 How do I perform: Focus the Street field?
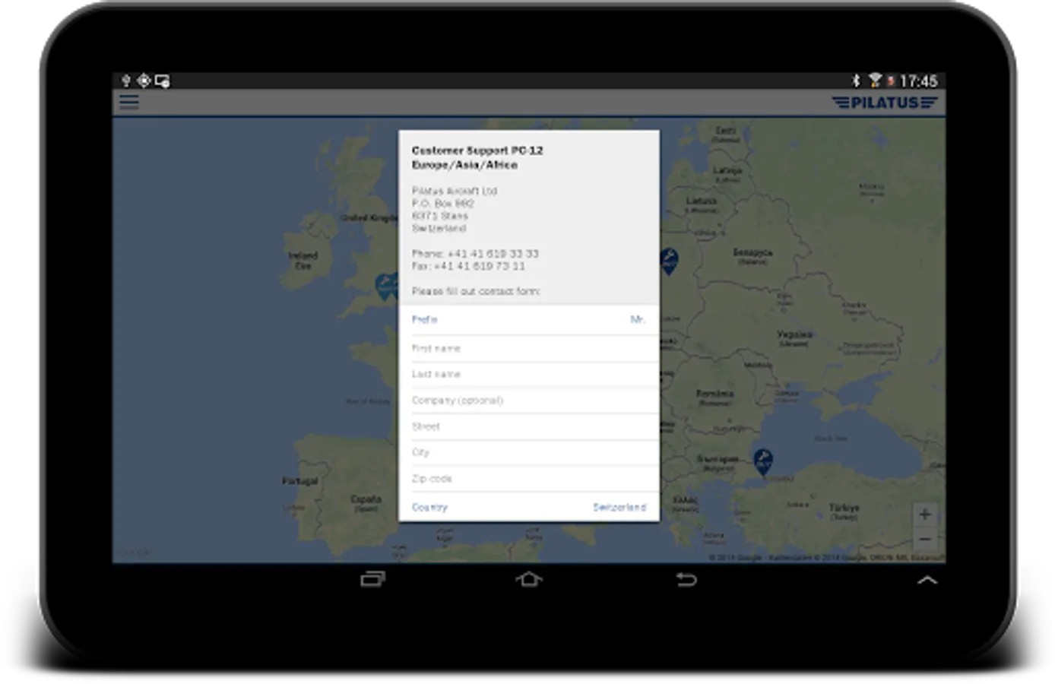pyautogui.click(x=529, y=426)
